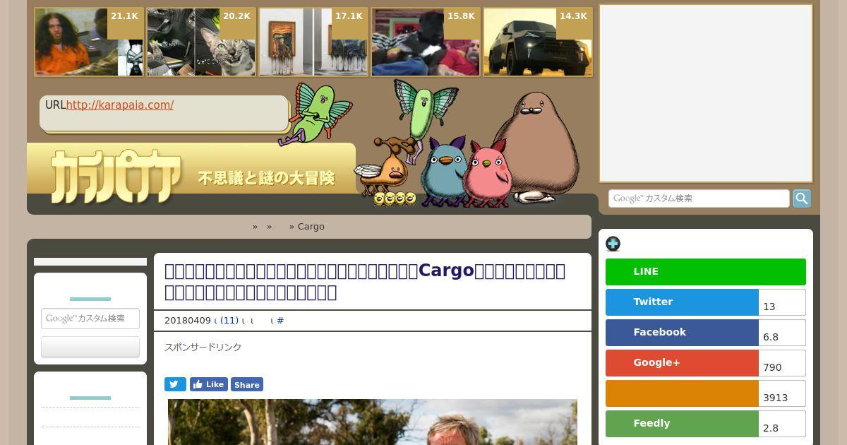Click the Facebook Share button
The height and width of the screenshot is (445, 847).
[246, 384]
